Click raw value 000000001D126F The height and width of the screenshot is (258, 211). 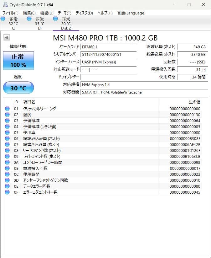click(185, 151)
